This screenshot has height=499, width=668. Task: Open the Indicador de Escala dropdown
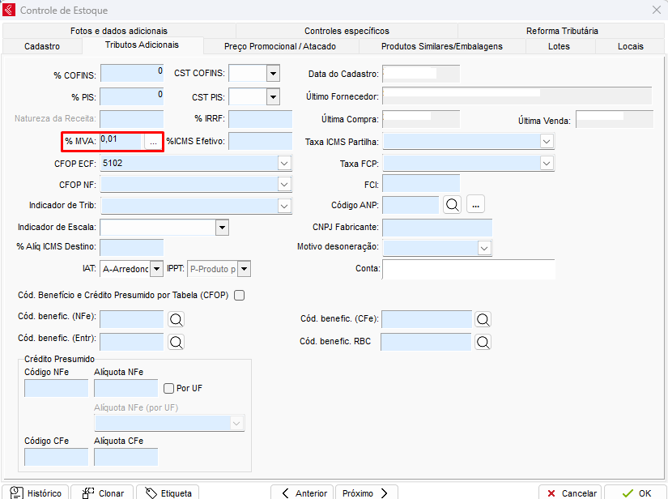[222, 228]
